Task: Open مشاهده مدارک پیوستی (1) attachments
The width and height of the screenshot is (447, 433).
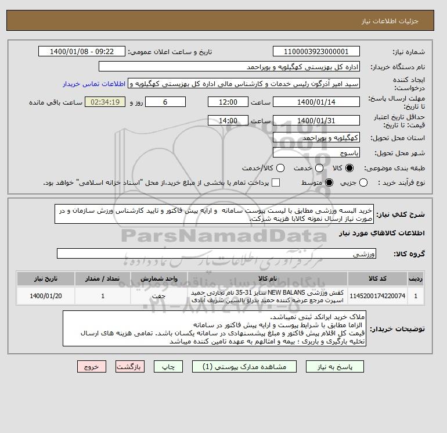Action: click(x=244, y=367)
